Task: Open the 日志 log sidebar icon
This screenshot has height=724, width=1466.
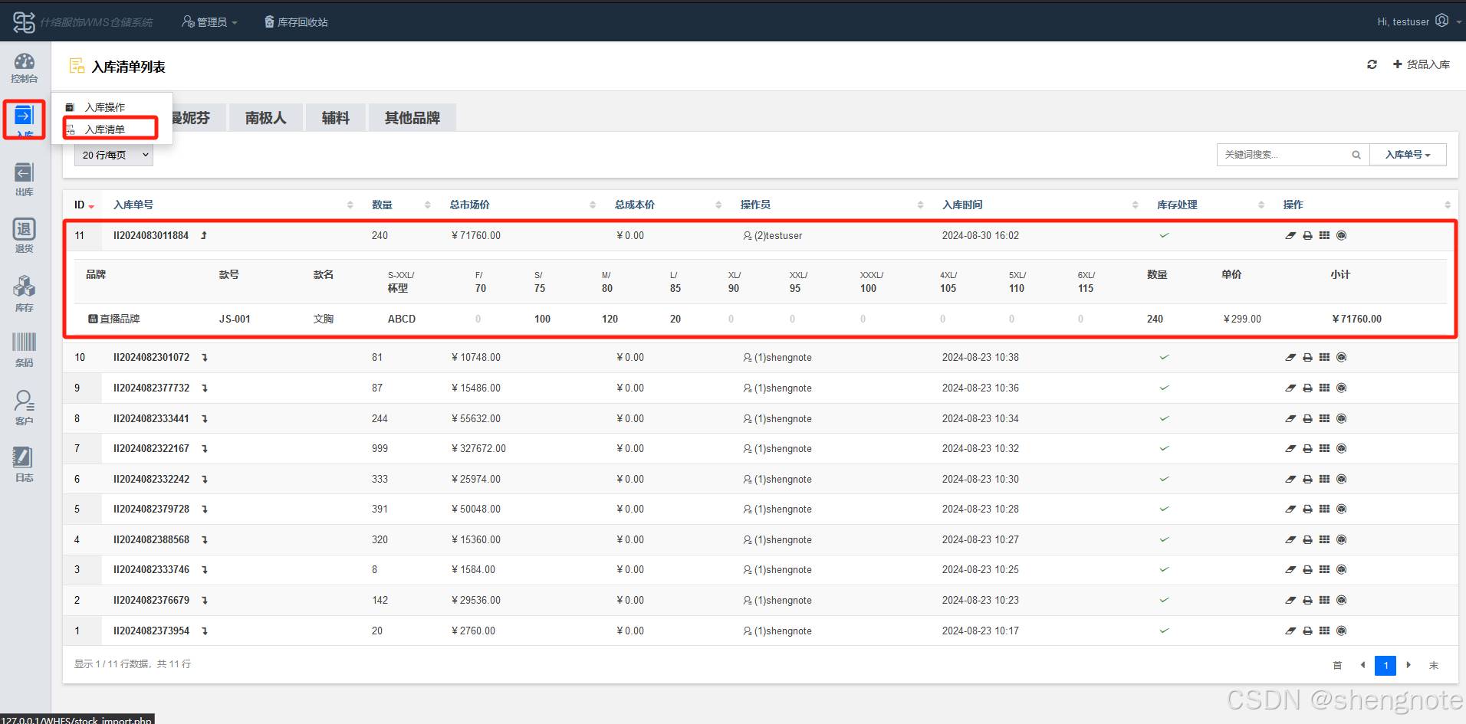Action: coord(25,464)
